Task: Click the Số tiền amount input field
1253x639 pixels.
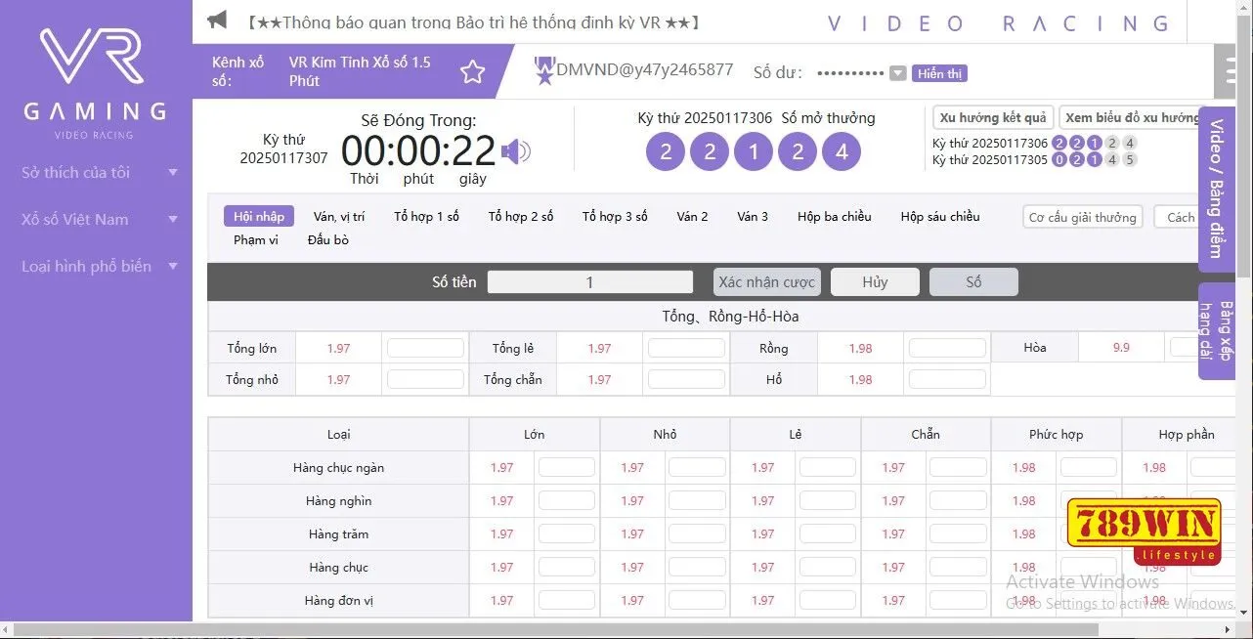Action: 589,281
